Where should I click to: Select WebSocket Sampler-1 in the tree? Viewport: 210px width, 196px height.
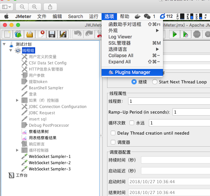50,156
